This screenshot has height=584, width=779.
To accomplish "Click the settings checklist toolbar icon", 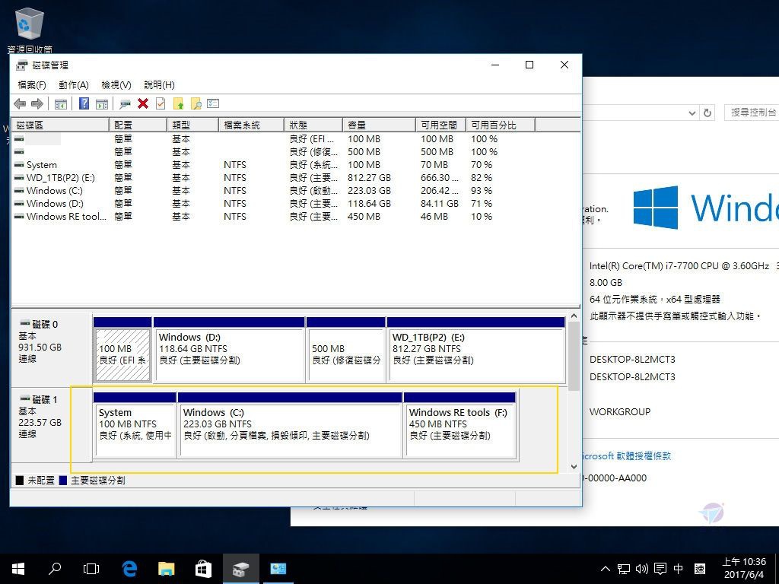I will pos(213,103).
